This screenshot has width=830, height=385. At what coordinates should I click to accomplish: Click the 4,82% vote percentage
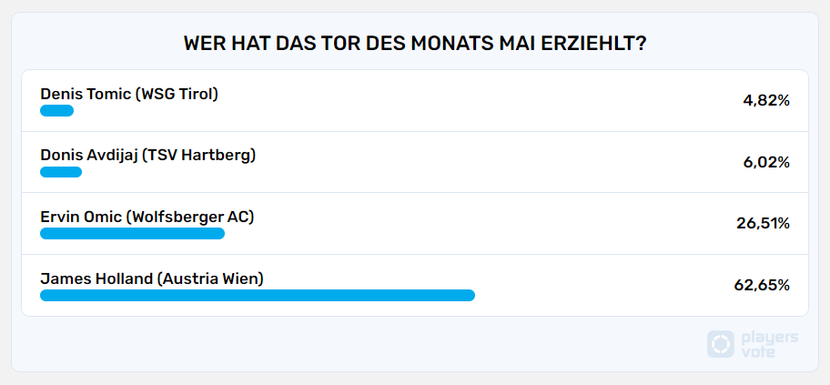coord(766,101)
